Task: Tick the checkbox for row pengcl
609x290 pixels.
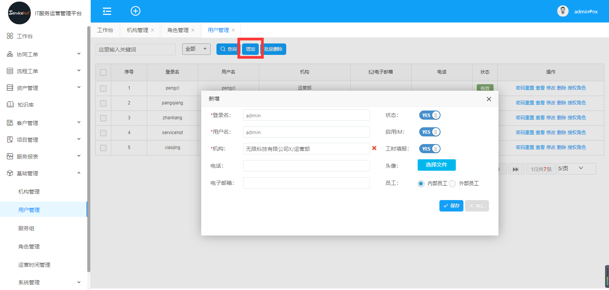Action: tap(103, 88)
